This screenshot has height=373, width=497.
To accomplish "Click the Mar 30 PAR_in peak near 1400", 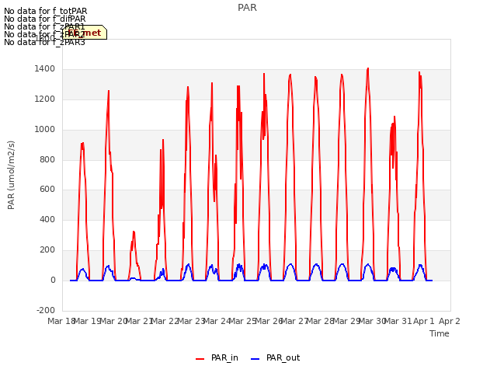I will (367, 69).
